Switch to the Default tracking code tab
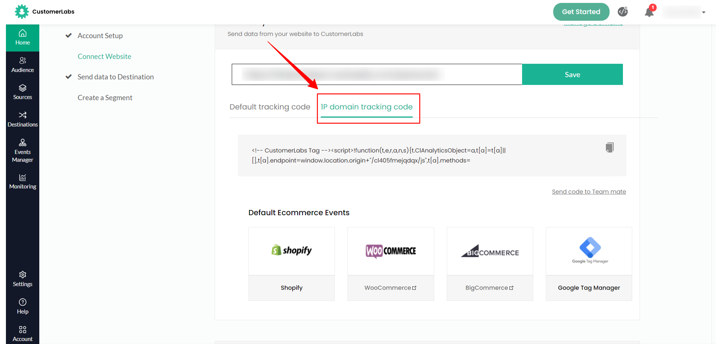 click(x=270, y=107)
